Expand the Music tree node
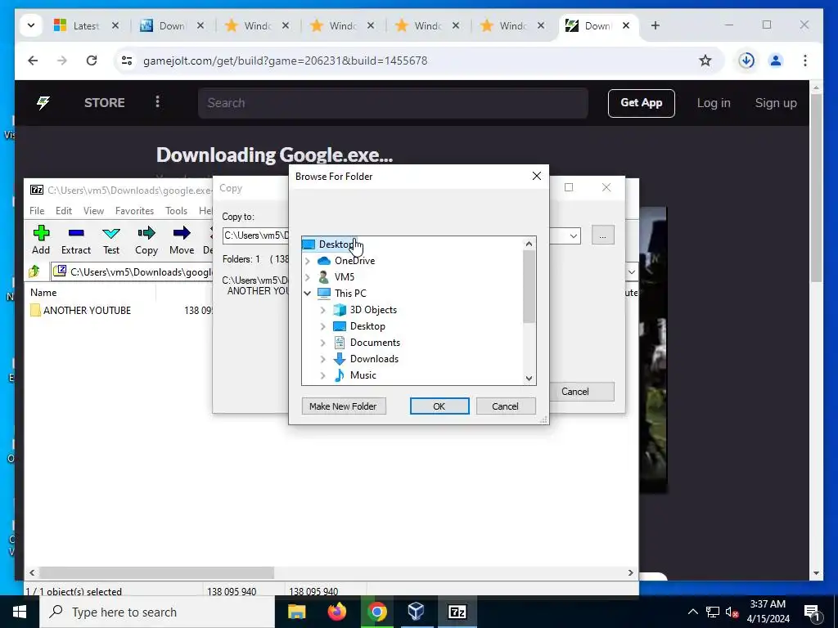 pos(322,375)
